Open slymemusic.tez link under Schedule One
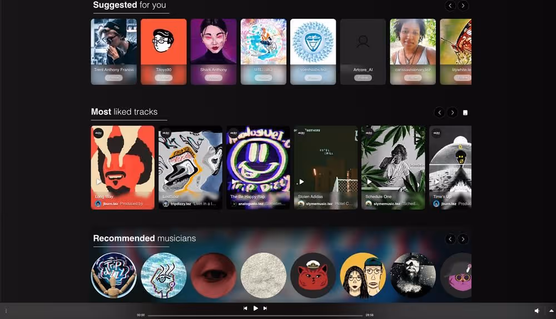 click(386, 204)
